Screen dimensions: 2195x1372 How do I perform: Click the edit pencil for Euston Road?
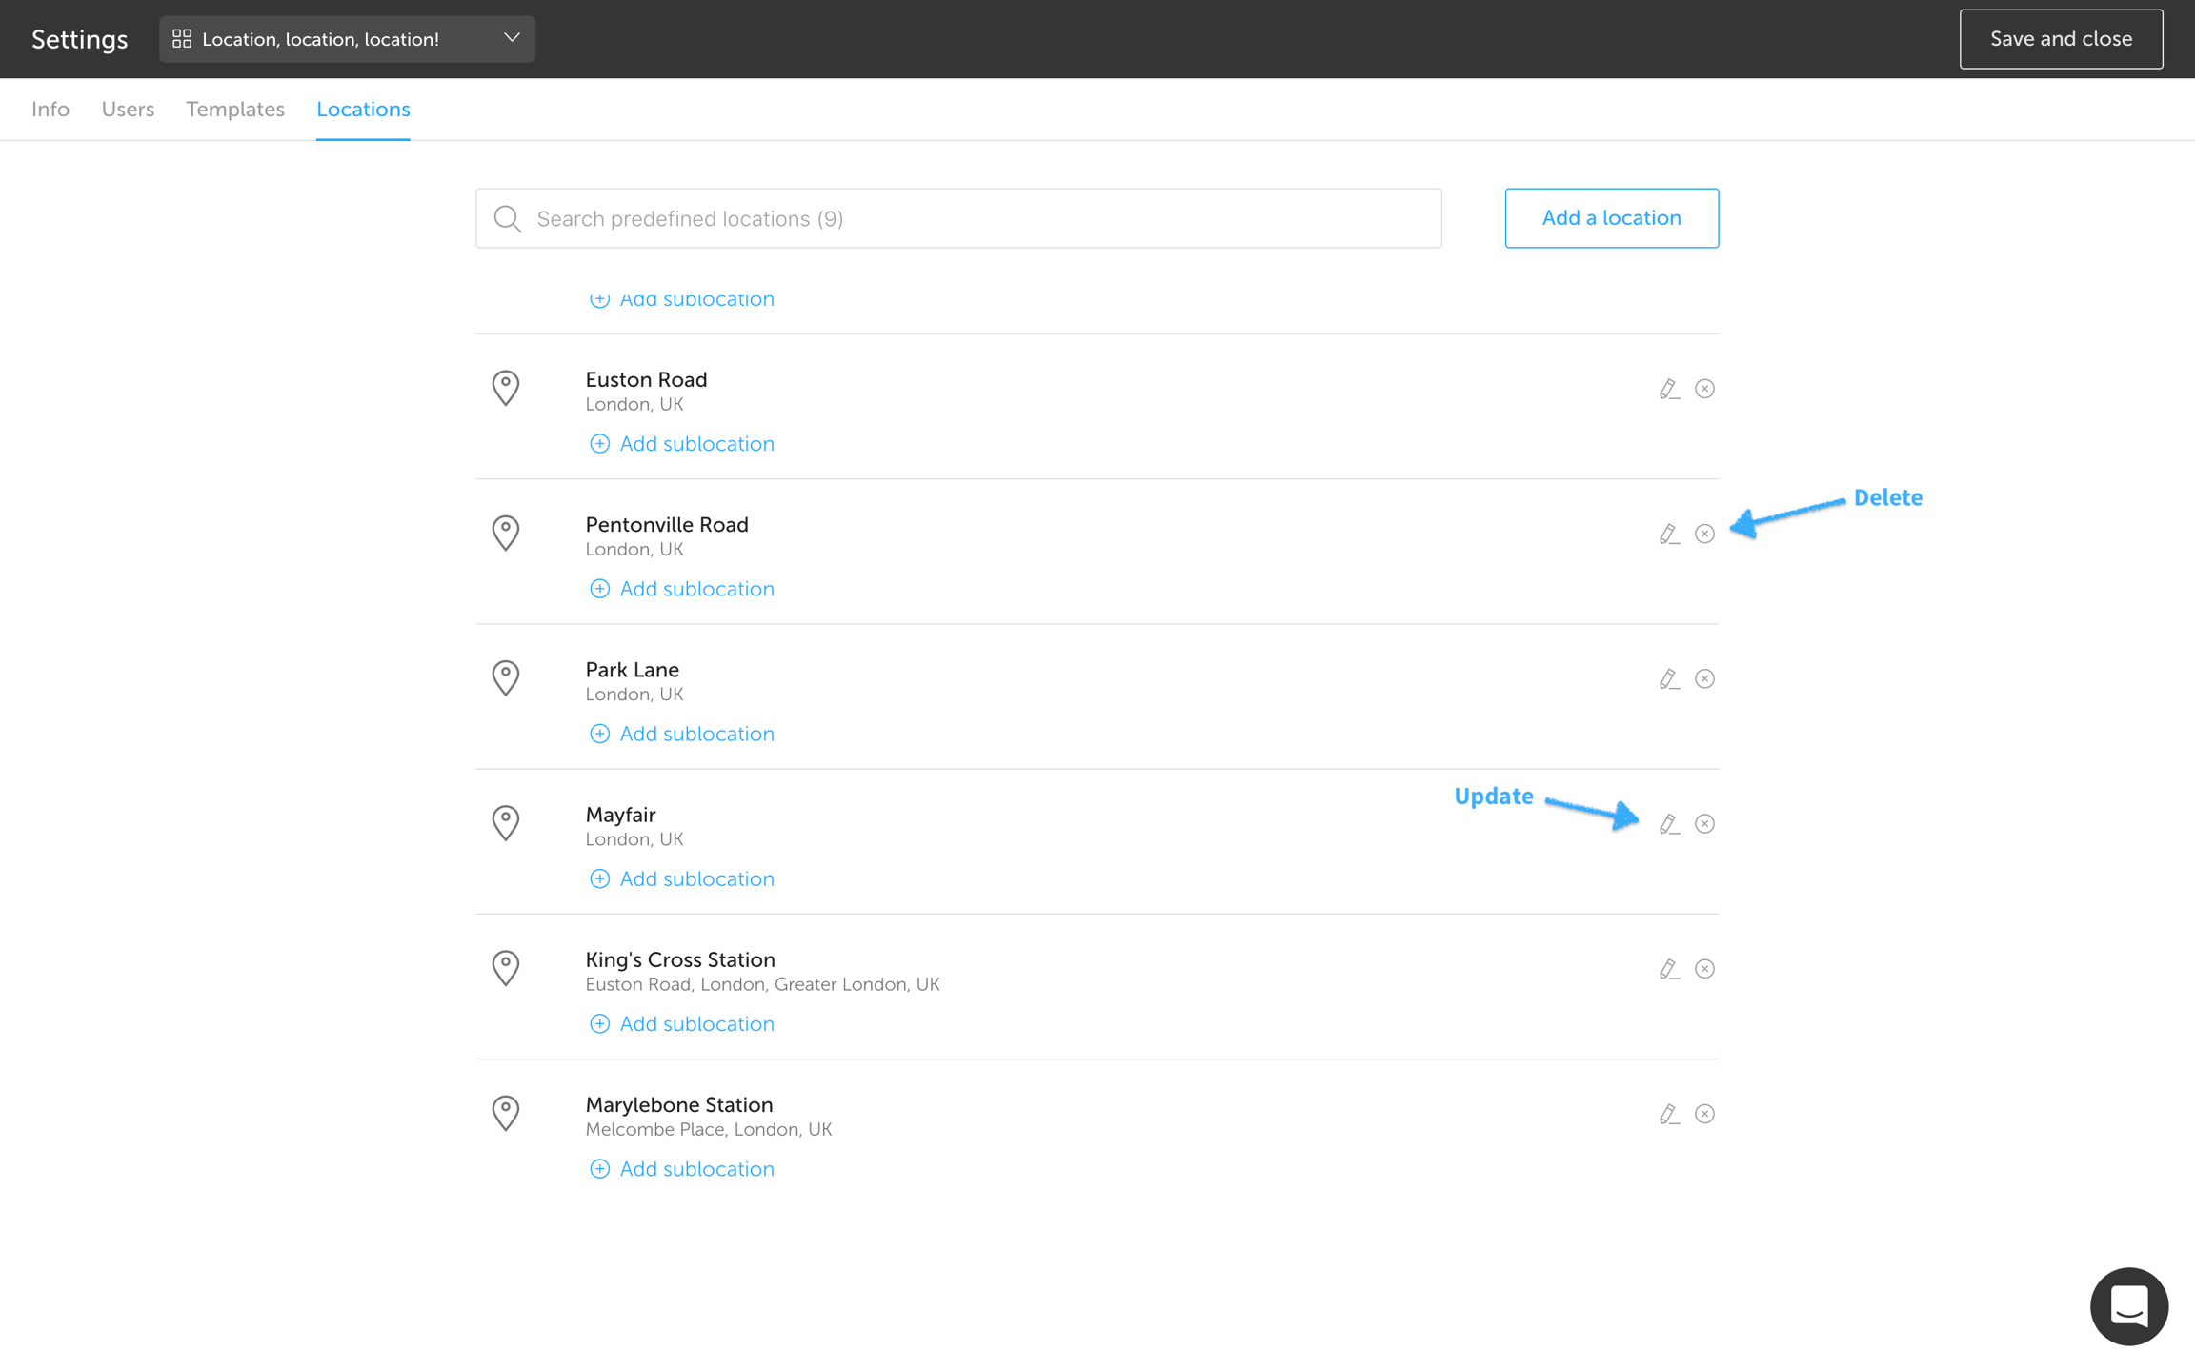pos(1668,389)
